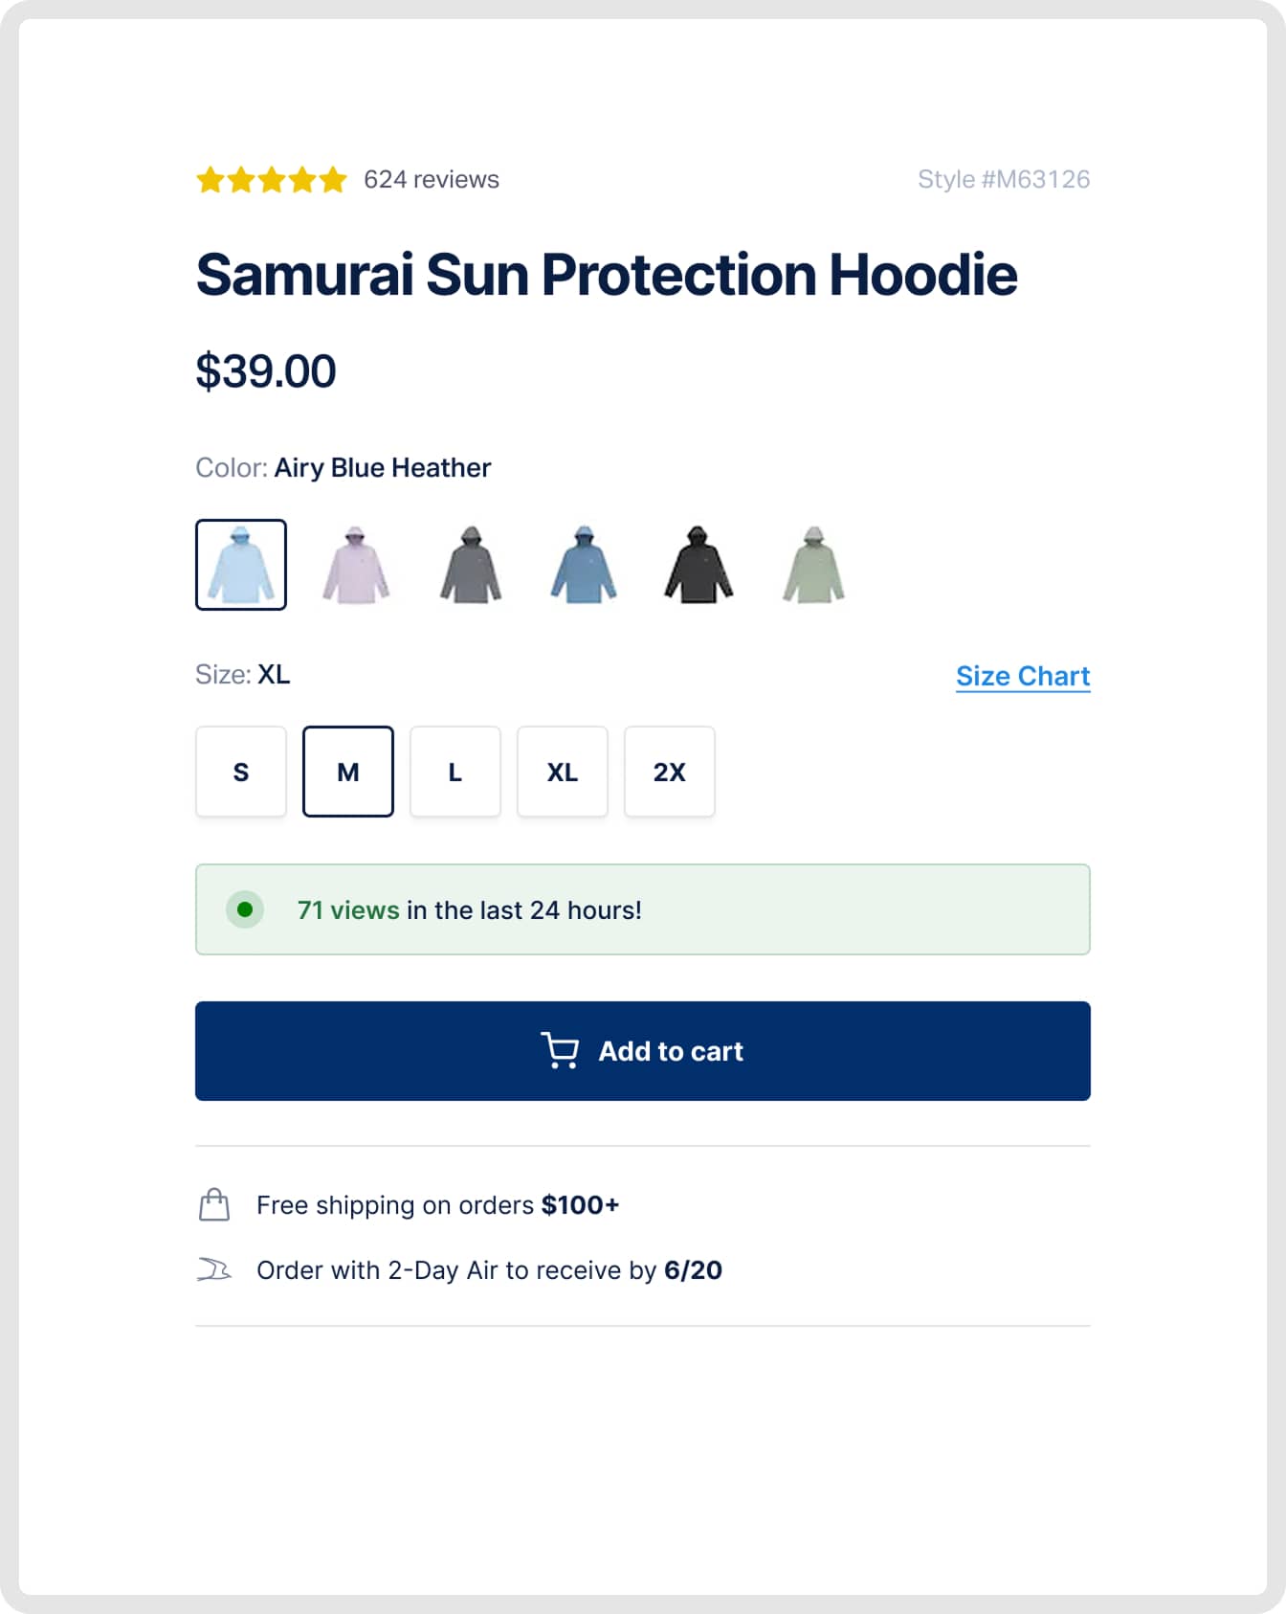Select size XL
This screenshot has height=1614, width=1286.
[562, 772]
